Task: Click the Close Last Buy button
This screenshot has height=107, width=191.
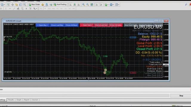Action: click(x=57, y=25)
